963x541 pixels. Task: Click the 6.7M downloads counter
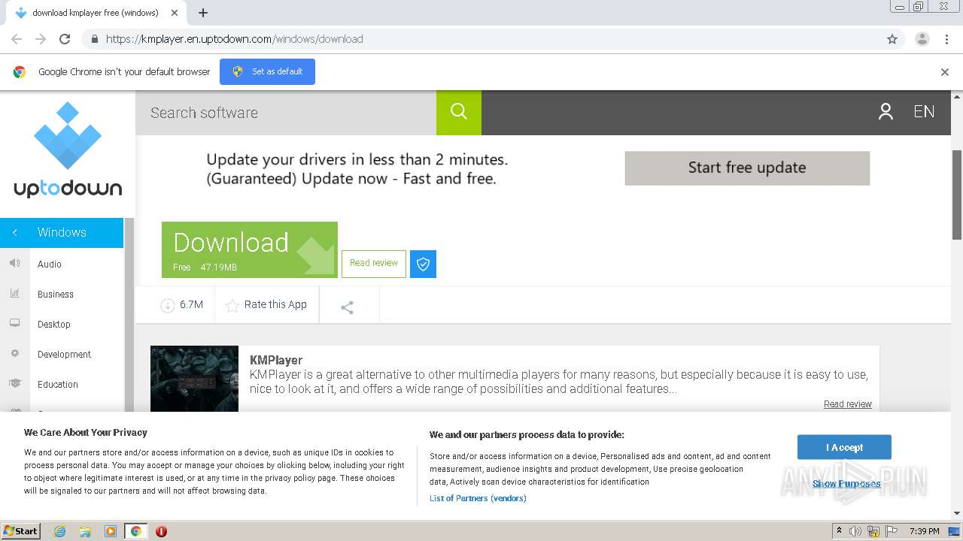coord(182,304)
